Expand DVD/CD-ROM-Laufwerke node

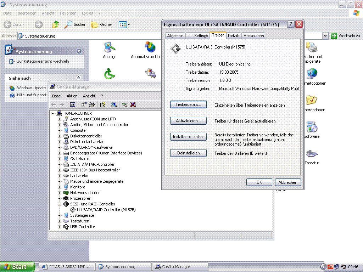tap(59, 148)
